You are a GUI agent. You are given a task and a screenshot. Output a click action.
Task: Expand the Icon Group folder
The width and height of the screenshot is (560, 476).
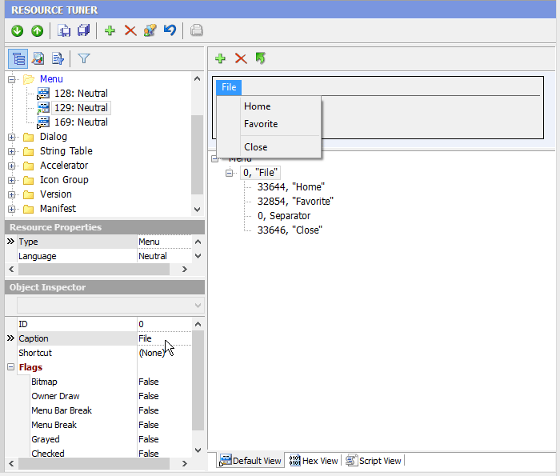pos(11,180)
